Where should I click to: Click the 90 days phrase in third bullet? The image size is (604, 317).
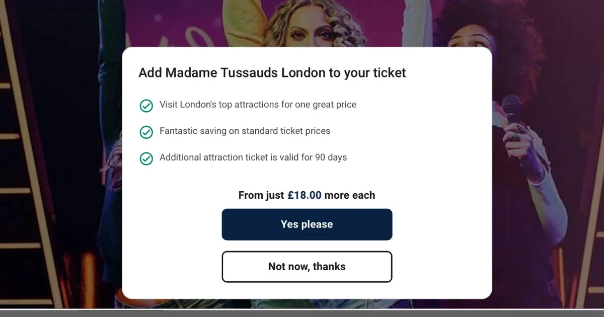pos(331,157)
